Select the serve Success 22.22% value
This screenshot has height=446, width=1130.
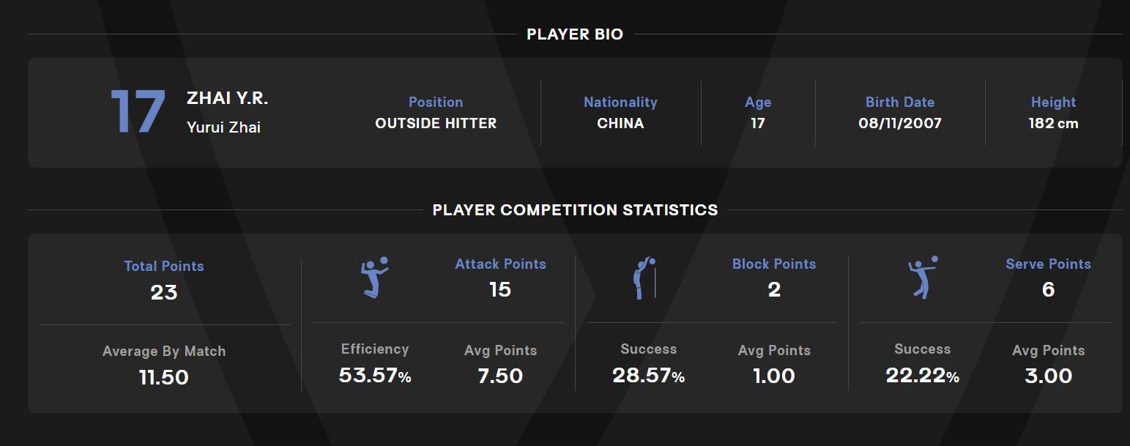click(922, 376)
